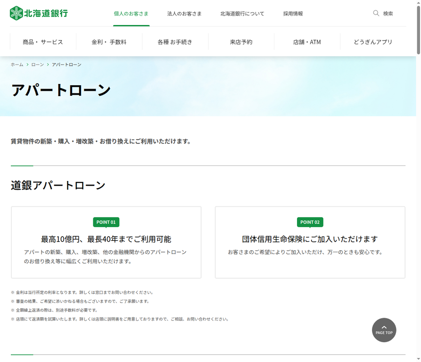Select the 個人のお客さま tab
The width and height of the screenshot is (421, 362).
tap(131, 14)
